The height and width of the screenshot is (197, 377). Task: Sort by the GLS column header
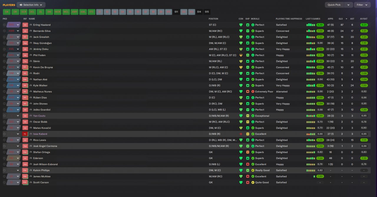click(x=340, y=19)
